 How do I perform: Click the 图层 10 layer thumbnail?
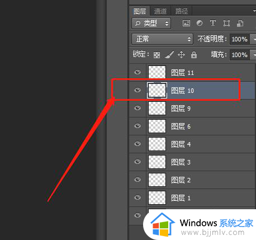(x=157, y=90)
